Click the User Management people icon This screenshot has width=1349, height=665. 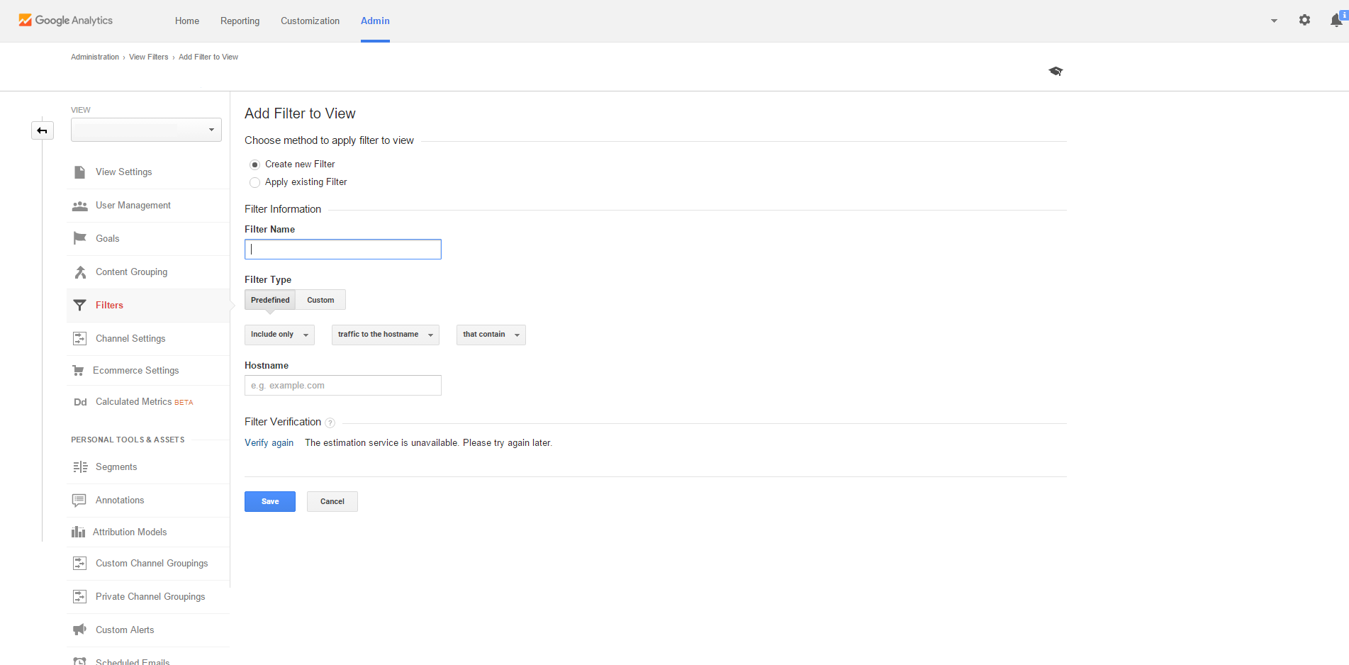[80, 206]
